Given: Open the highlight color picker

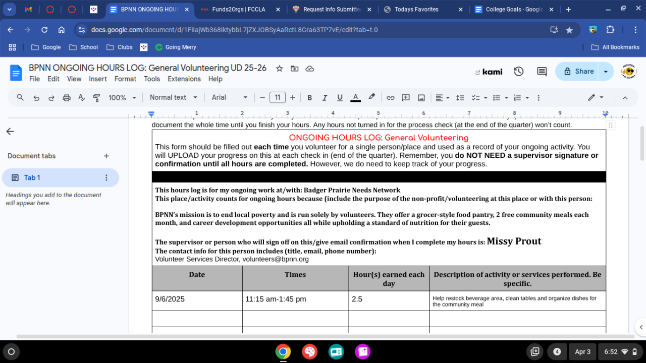Looking at the screenshot, I should coord(372,97).
